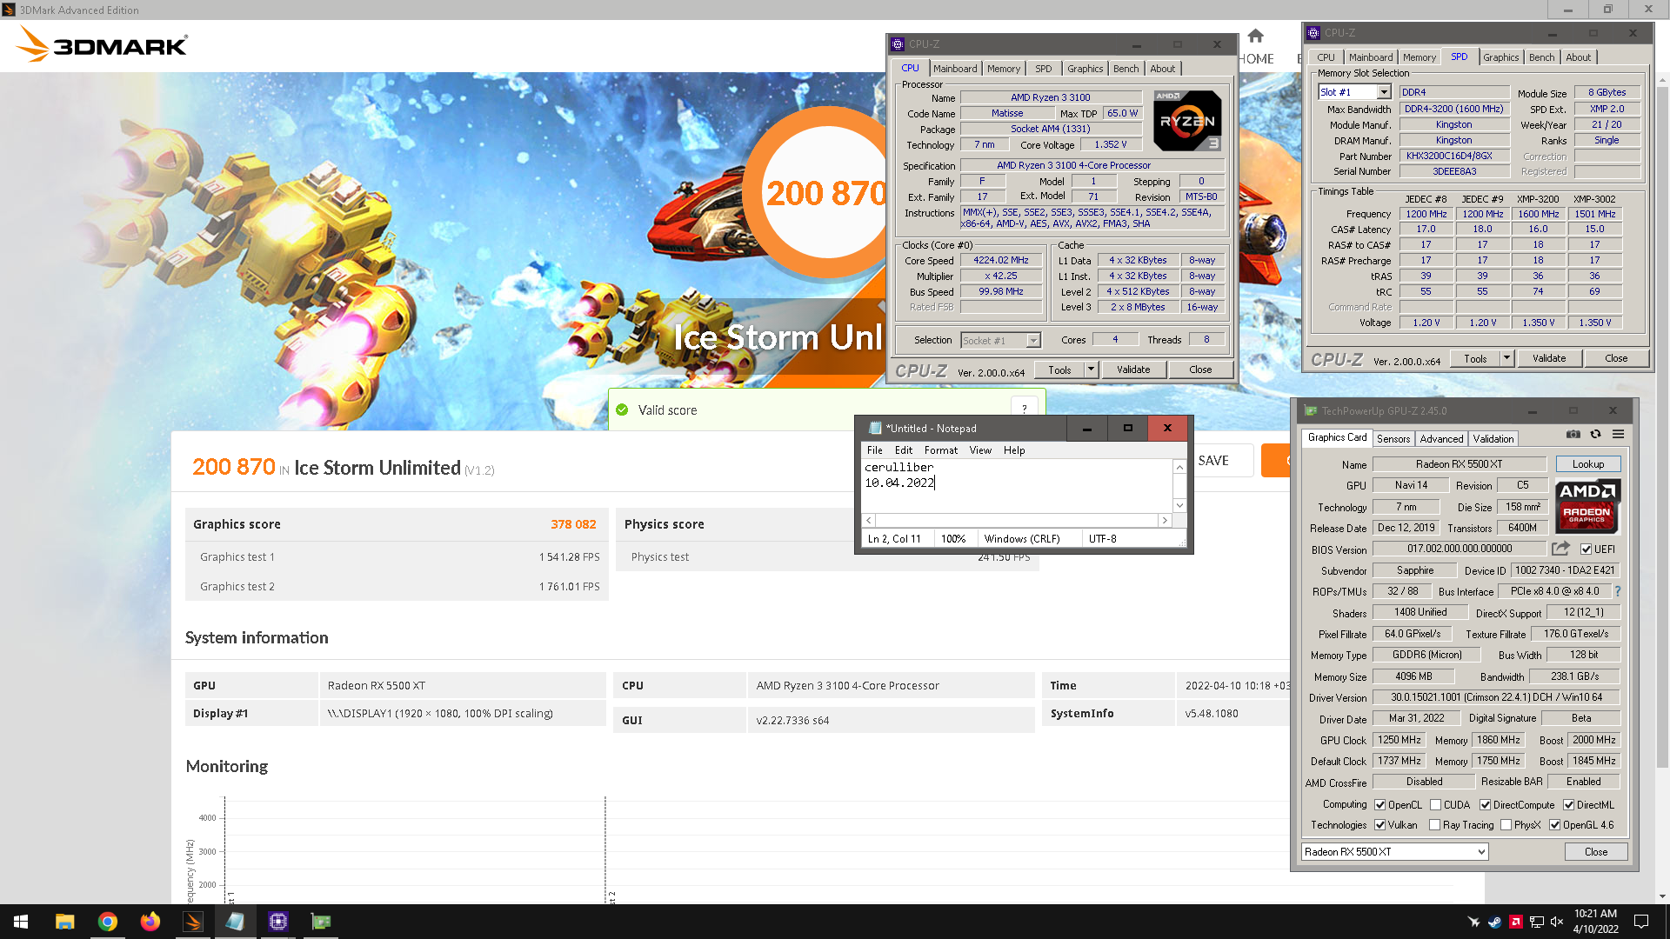Click the Ryzen 3 logo in CPU-Z
Viewport: 1670px width, 939px height.
pos(1187,121)
